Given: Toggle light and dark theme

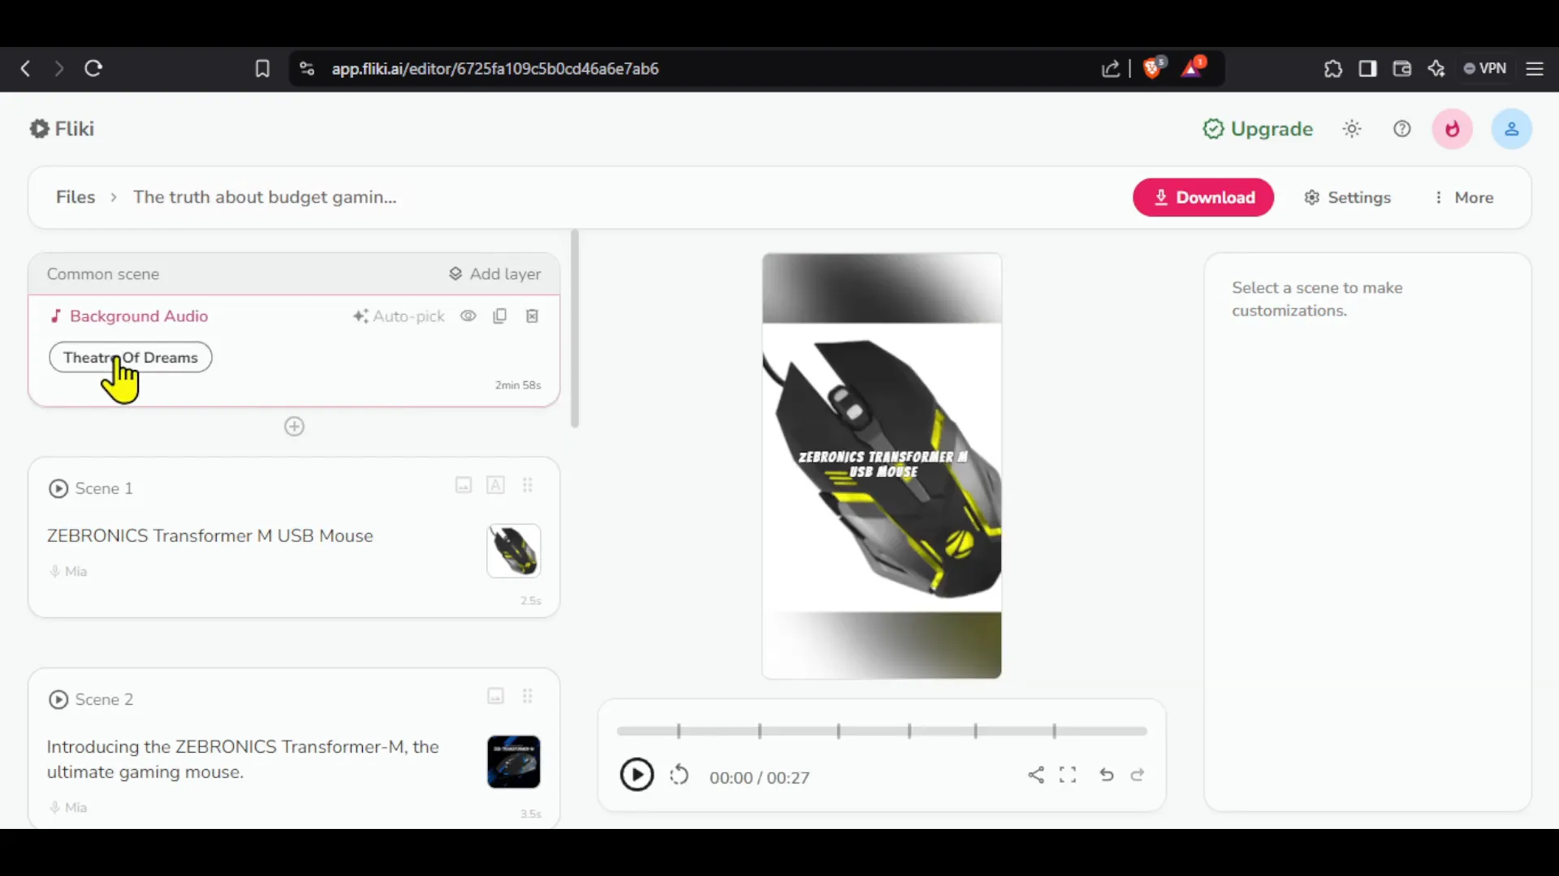Looking at the screenshot, I should [1352, 129].
